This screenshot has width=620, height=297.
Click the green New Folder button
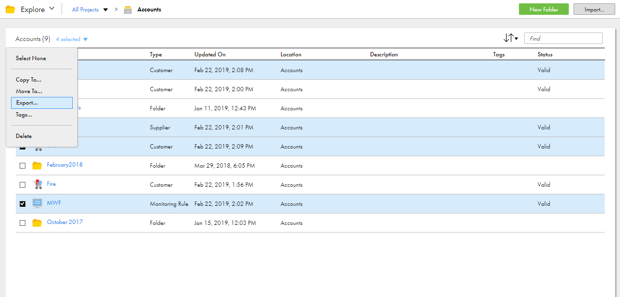544,9
